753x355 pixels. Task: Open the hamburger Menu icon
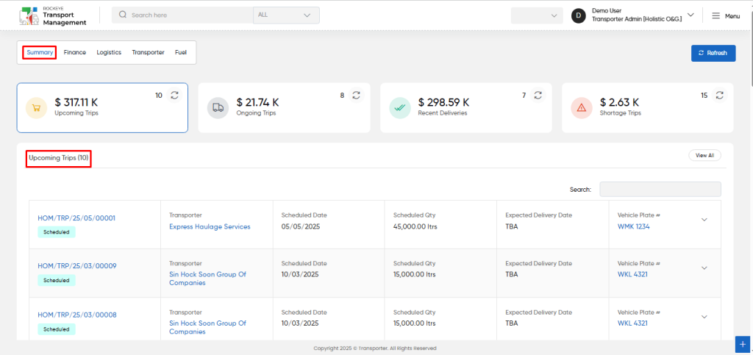(715, 16)
